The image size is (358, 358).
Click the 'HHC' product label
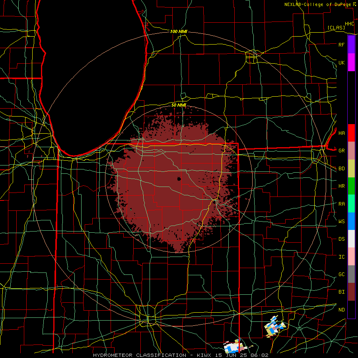[349, 24]
